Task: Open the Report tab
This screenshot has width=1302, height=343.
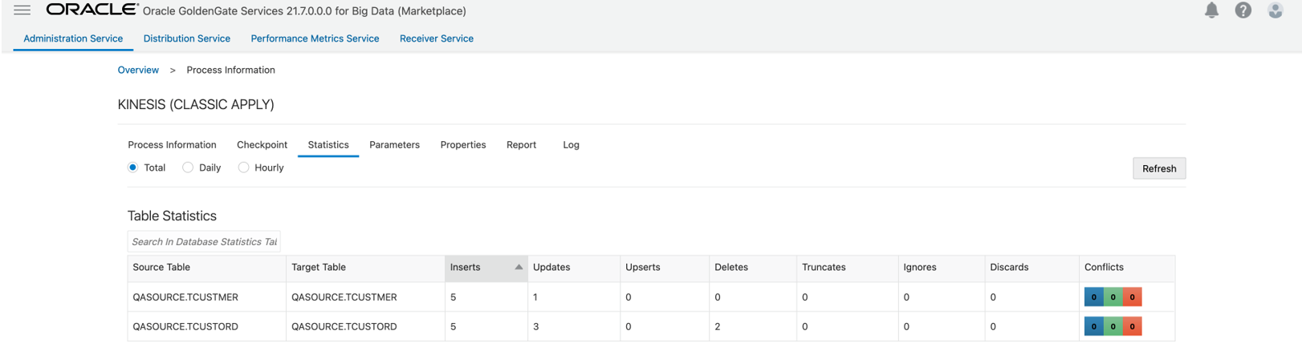Action: pyautogui.click(x=521, y=145)
